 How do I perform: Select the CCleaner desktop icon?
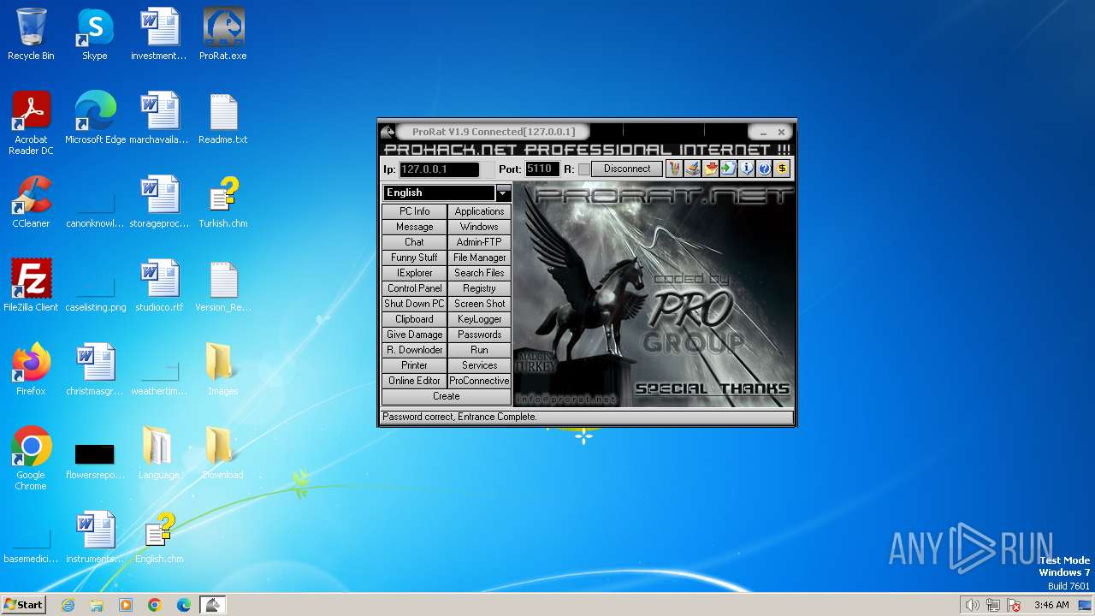[31, 203]
